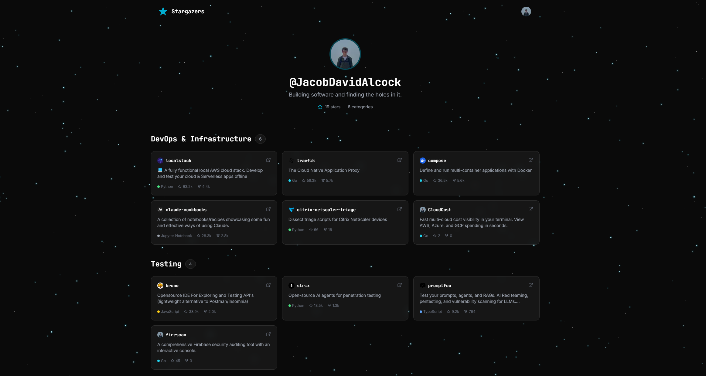This screenshot has width=706, height=376.
Task: Open the localstack repository link
Action: [x=268, y=160]
